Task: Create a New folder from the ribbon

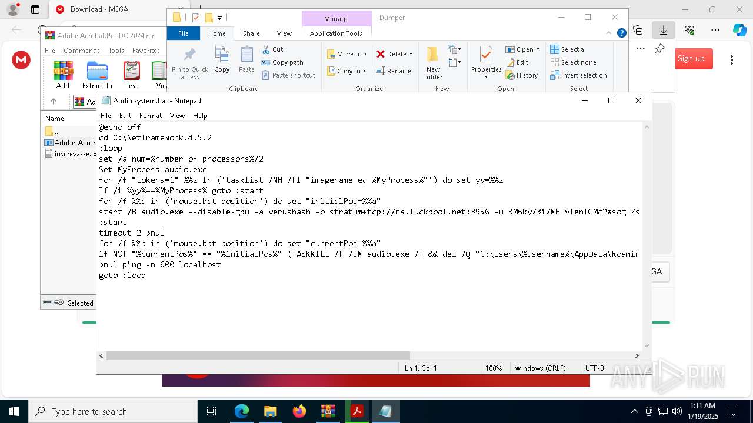Action: pyautogui.click(x=433, y=63)
